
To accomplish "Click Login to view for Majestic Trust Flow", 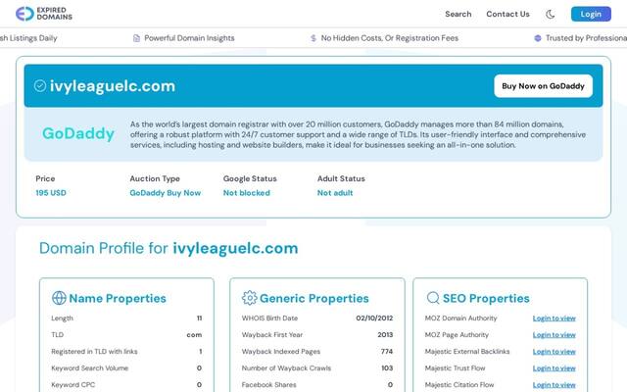I will tap(554, 368).
